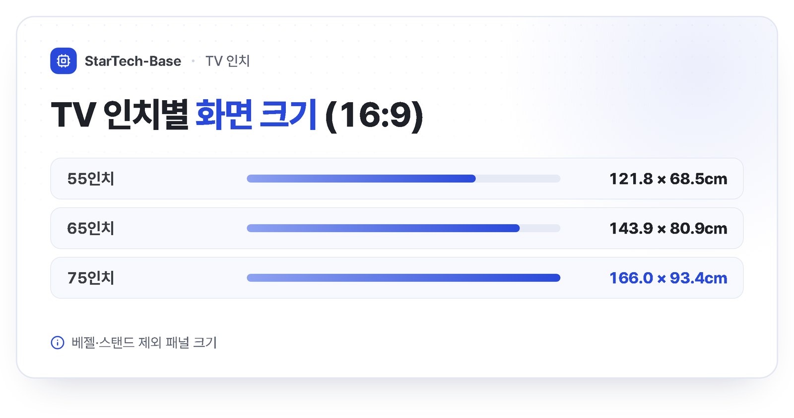Click empty track end of 55인치 bar
Image resolution: width=794 pixels, height=418 pixels.
[x=518, y=179]
